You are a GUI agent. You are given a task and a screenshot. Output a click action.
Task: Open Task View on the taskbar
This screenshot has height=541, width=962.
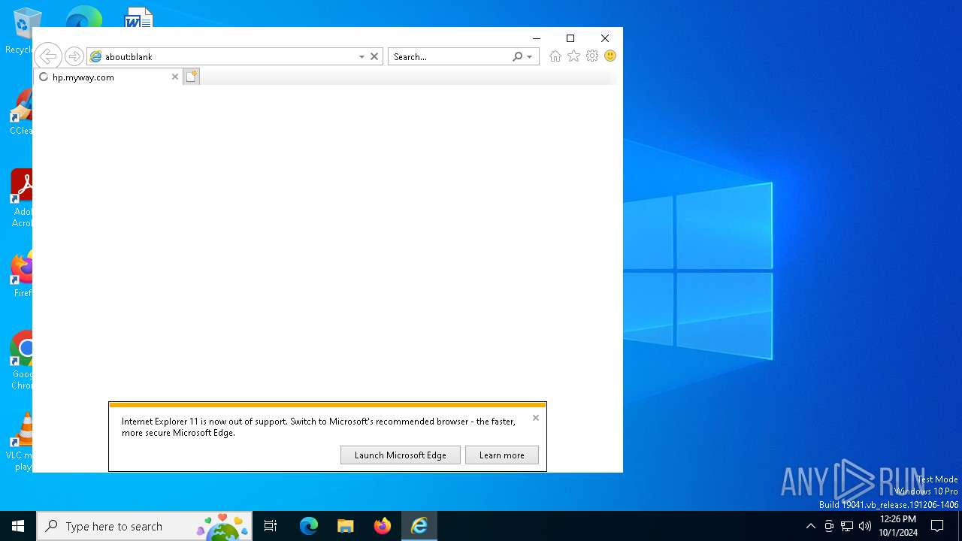(x=271, y=526)
